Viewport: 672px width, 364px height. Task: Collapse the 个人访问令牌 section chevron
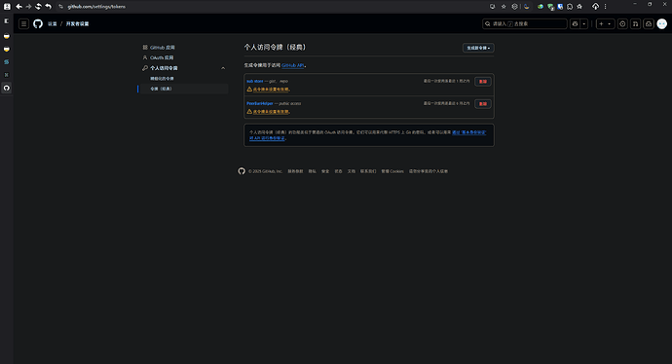click(223, 68)
